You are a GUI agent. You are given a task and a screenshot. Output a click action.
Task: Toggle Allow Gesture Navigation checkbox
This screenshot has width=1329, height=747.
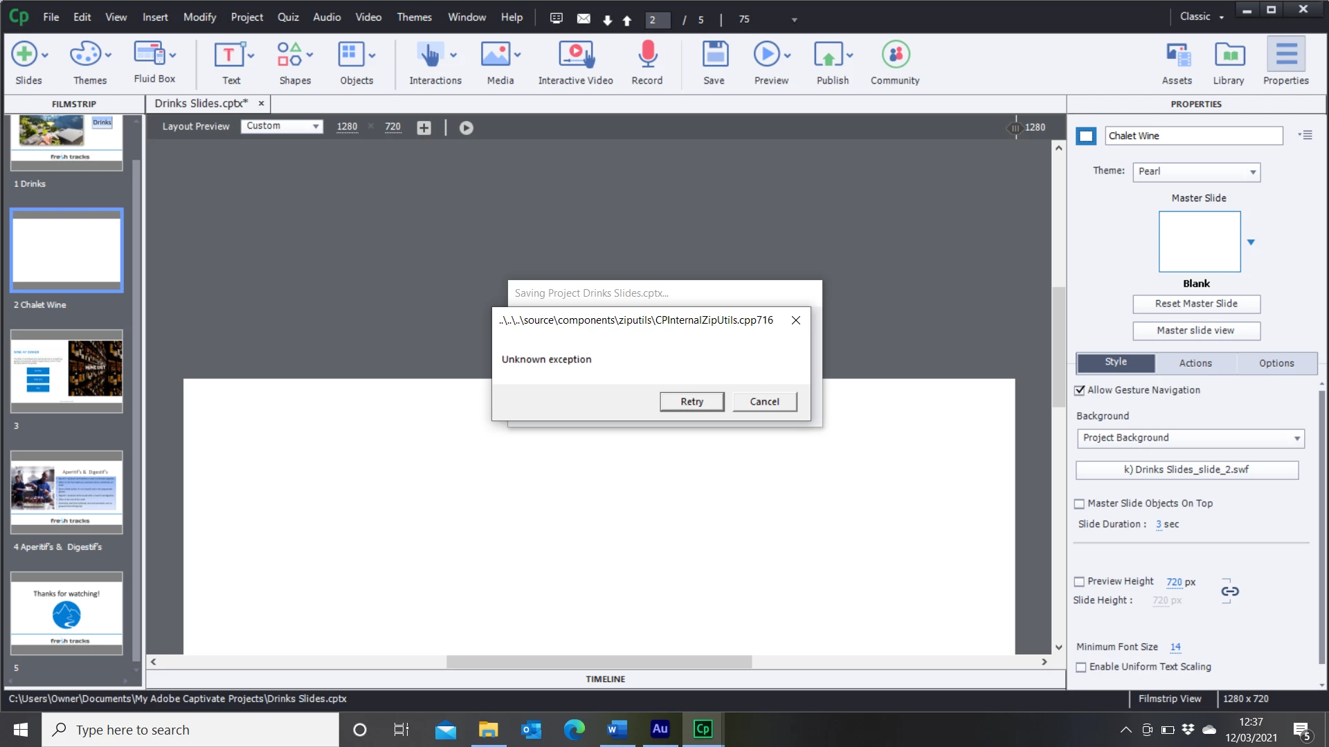pyautogui.click(x=1080, y=391)
